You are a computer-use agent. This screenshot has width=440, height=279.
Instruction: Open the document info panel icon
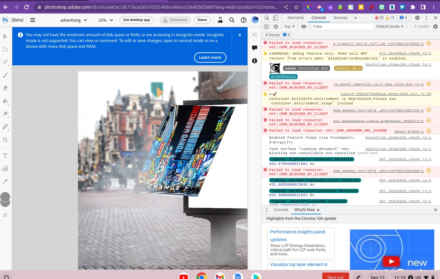(x=255, y=61)
